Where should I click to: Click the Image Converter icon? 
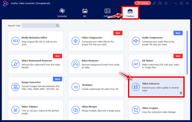(x=15, y=87)
